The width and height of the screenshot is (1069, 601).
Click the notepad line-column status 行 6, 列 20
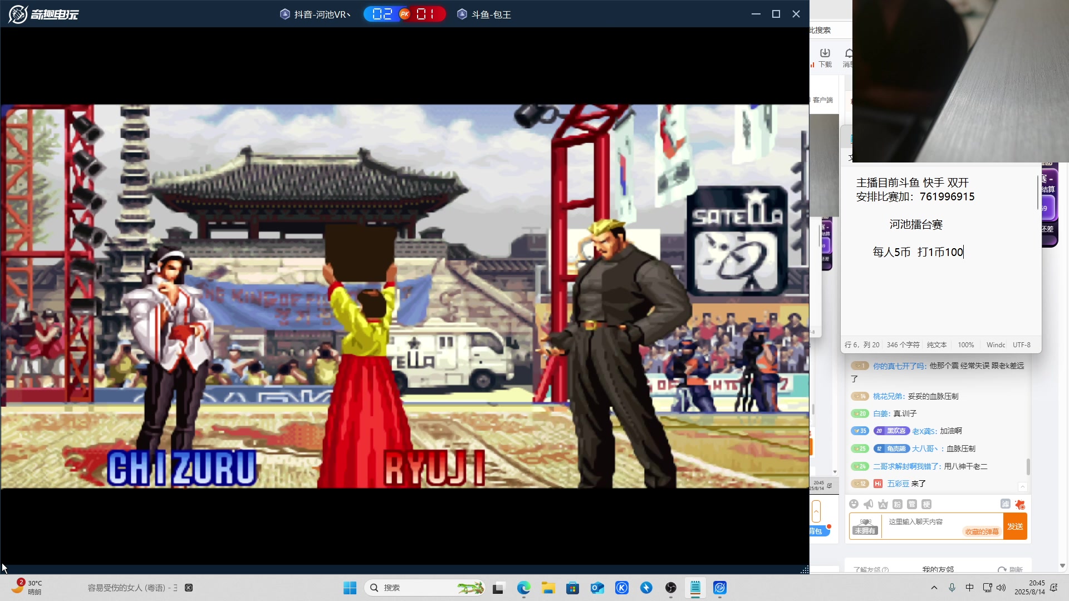pyautogui.click(x=862, y=345)
